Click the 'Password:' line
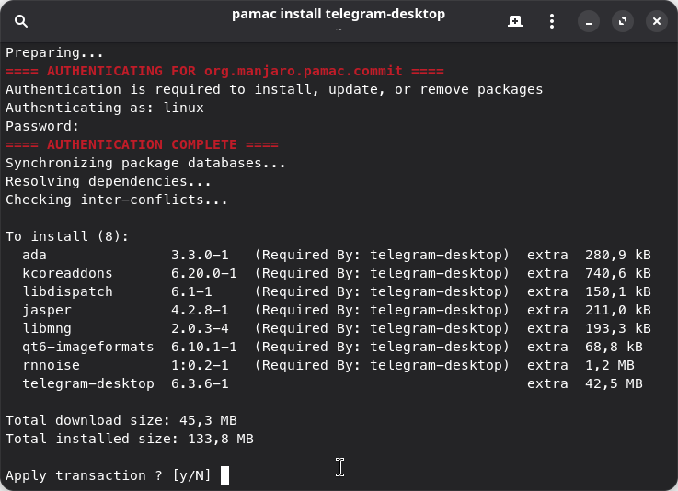 coord(42,126)
